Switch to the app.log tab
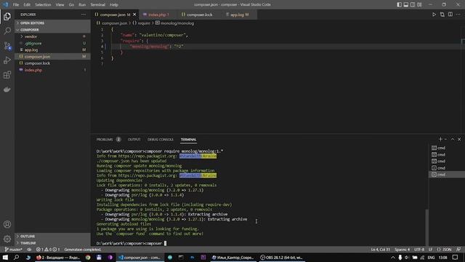The height and width of the screenshot is (262, 465). [x=239, y=15]
